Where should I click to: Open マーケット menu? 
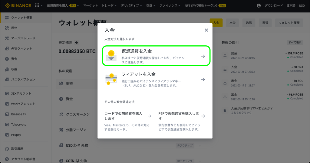(x=90, y=5)
